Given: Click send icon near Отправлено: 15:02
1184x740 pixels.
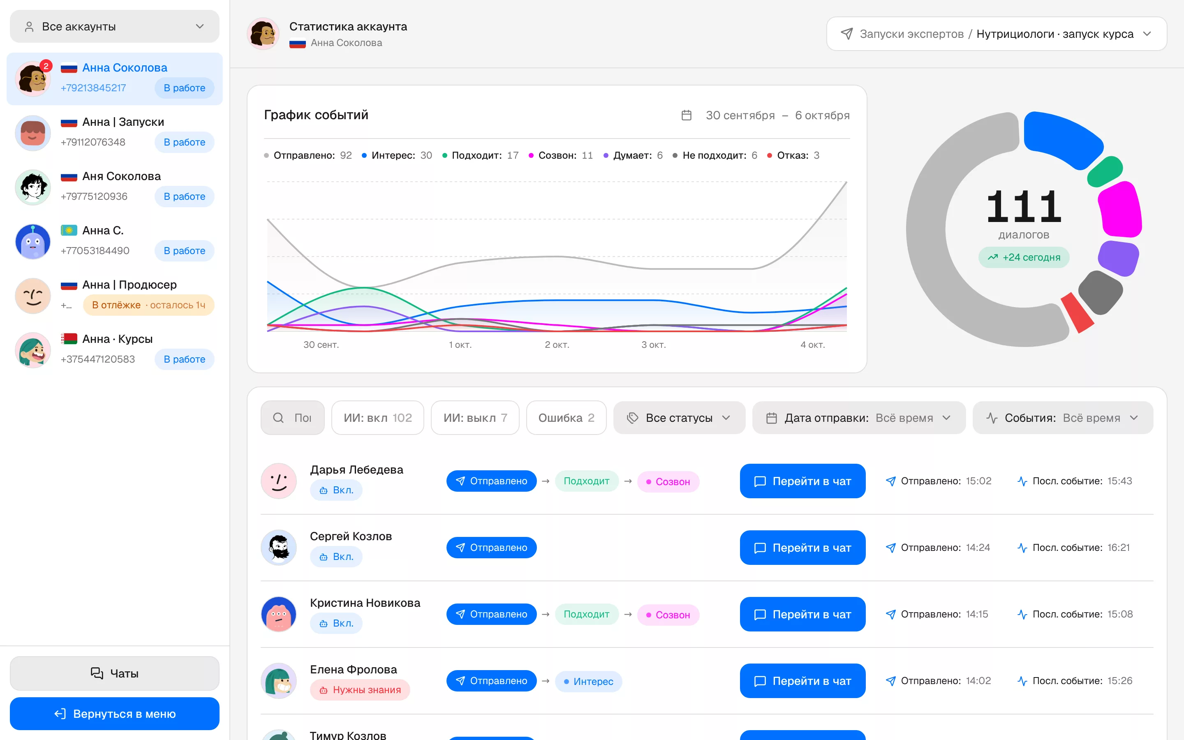Looking at the screenshot, I should coord(890,481).
